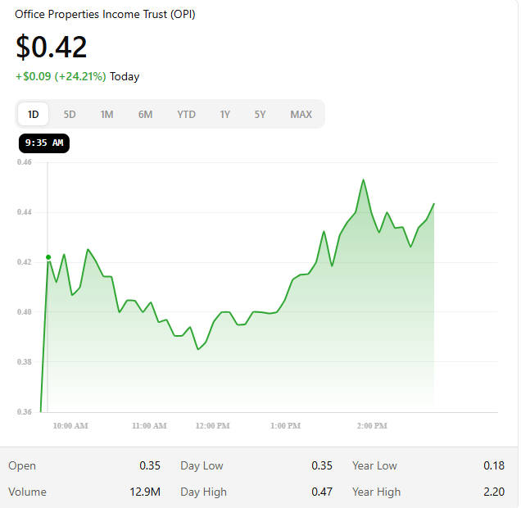Click the Office Properties Income Trust (OPI) title

click(105, 14)
